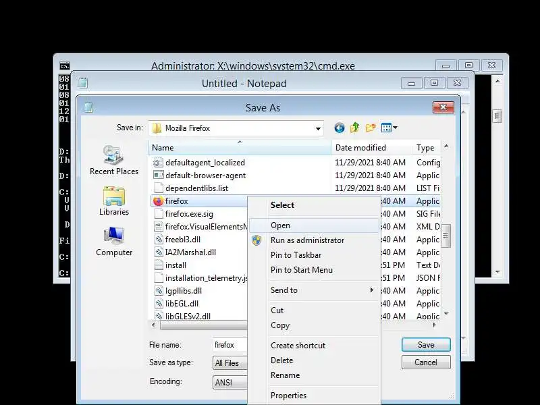Screen dimensions: 540x405
Task: Sort by the Type column header
Action: 426,148
